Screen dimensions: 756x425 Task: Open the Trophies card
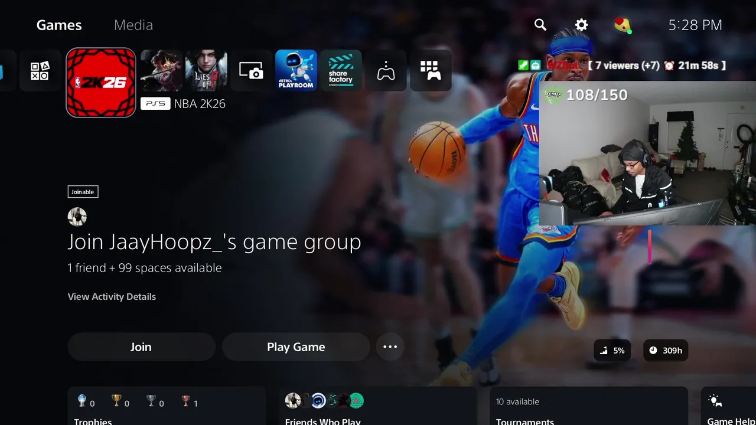coord(167,406)
